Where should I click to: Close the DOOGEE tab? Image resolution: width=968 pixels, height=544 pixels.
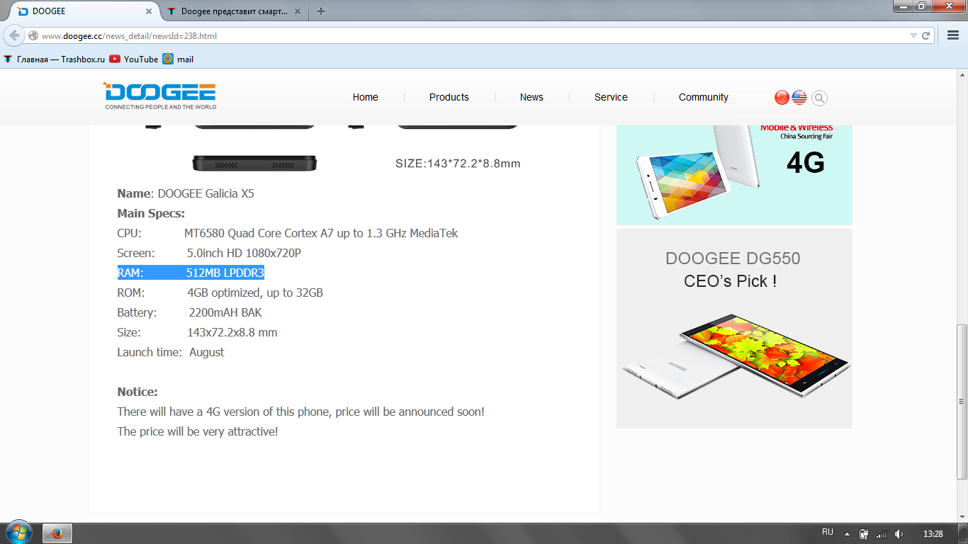tap(149, 11)
